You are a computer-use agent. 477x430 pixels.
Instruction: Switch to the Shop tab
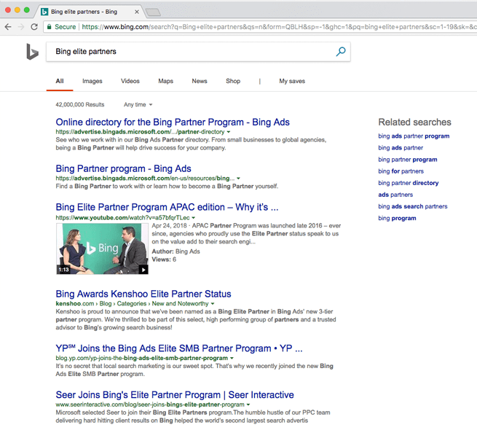[x=233, y=81]
